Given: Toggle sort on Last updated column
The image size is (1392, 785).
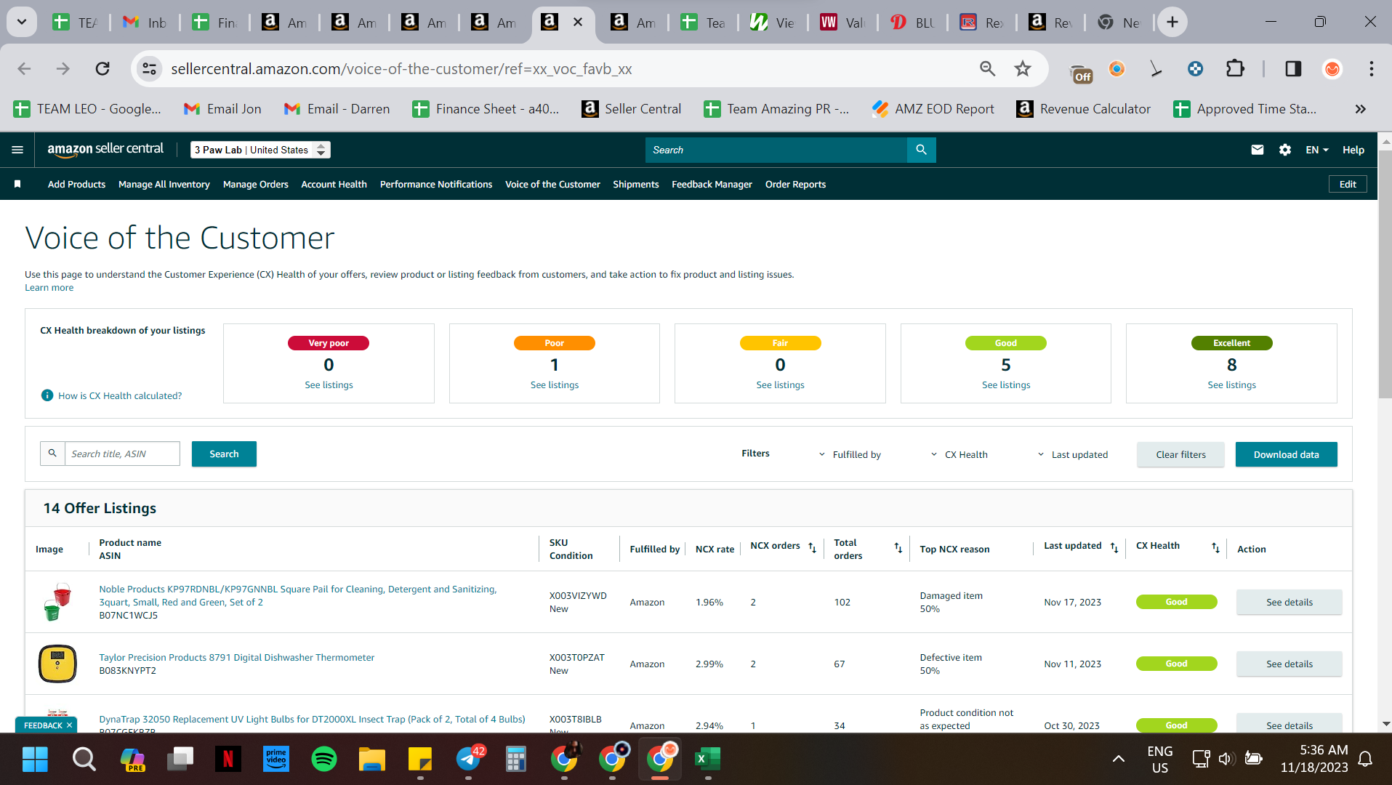Looking at the screenshot, I should [1114, 547].
